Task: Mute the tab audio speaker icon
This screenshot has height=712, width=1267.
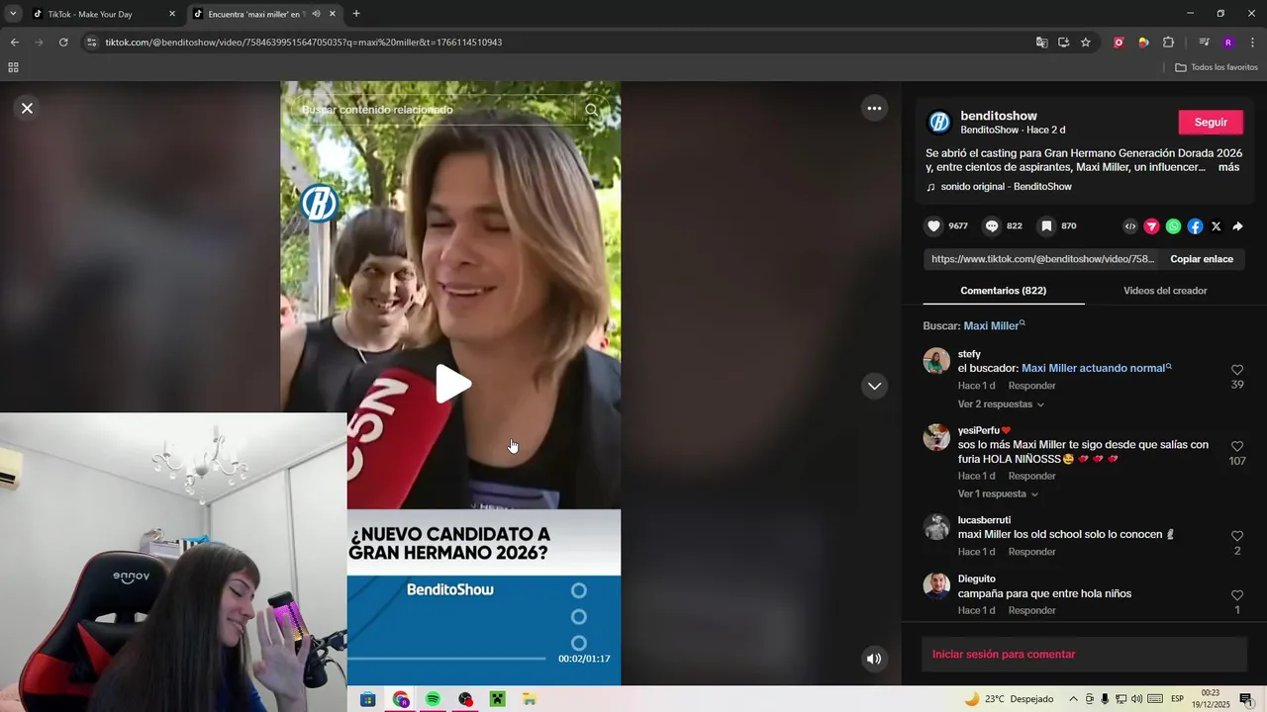Action: click(316, 14)
